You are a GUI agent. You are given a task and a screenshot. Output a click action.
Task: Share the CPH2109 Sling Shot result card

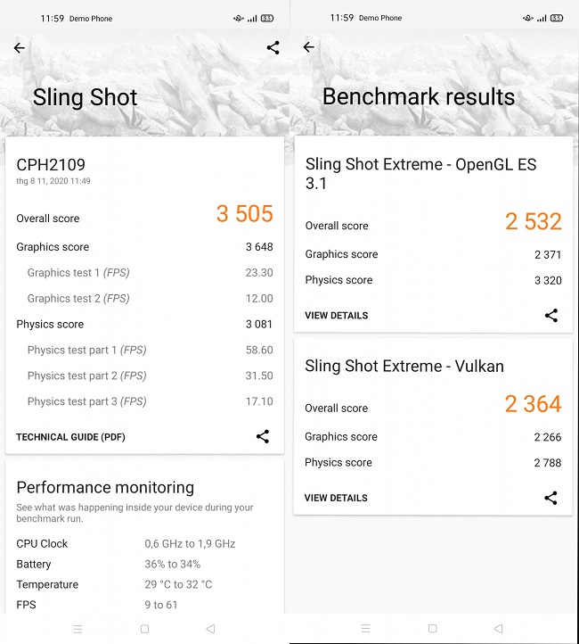[x=262, y=436]
